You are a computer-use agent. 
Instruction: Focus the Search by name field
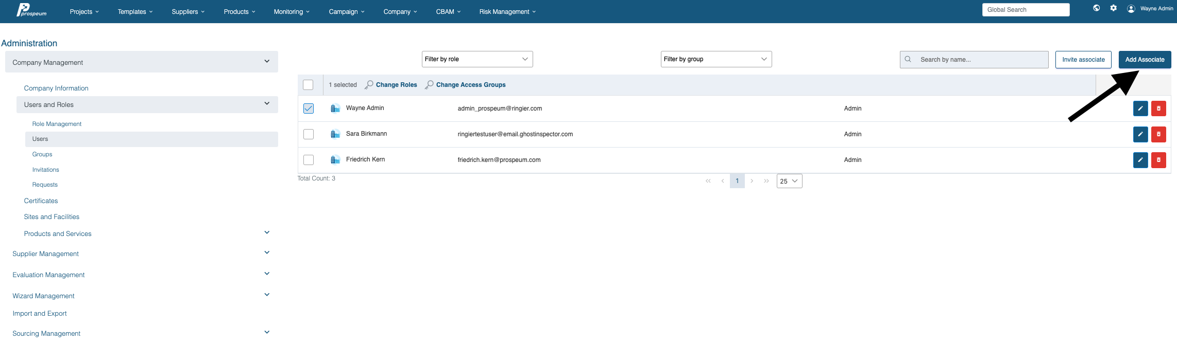974,60
